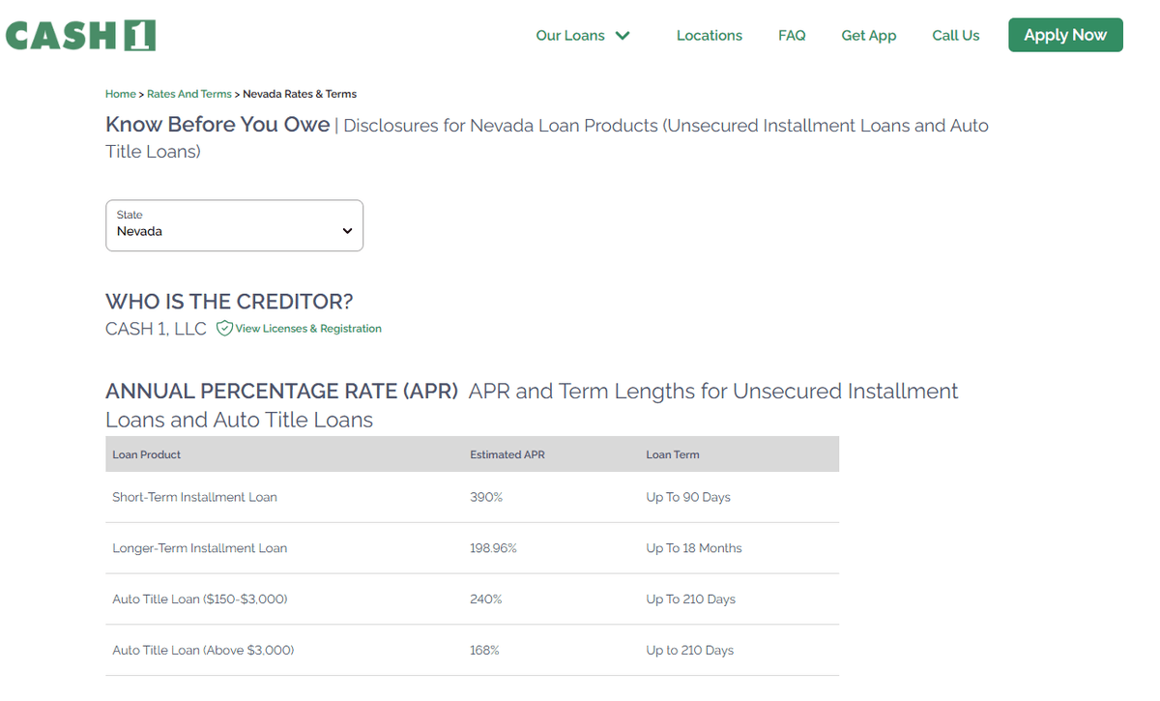This screenshot has height=701, width=1160.
Task: Click the Know Before You Owe heading
Action: click(217, 125)
